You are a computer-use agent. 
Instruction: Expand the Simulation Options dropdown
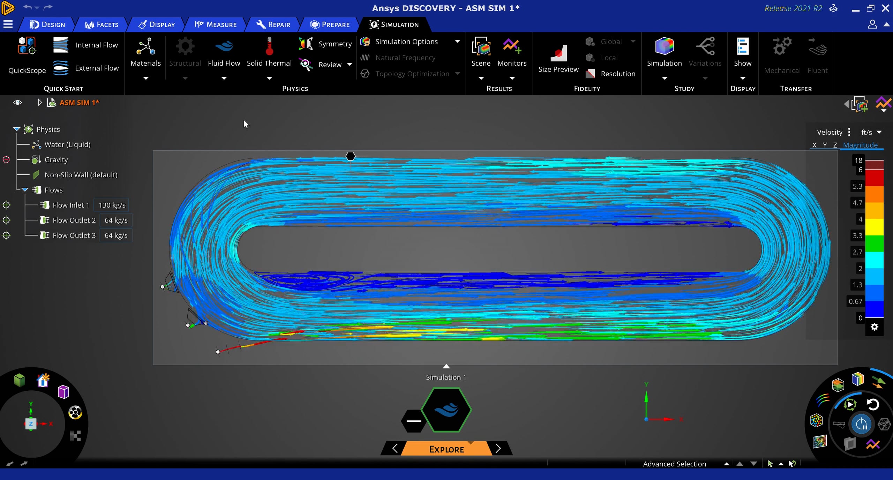[x=457, y=41]
